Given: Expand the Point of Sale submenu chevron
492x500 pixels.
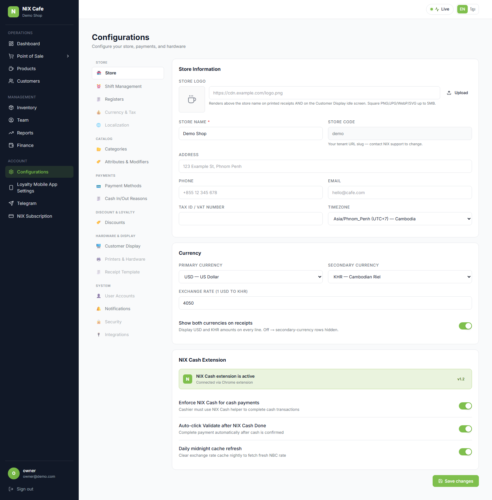Looking at the screenshot, I should (68, 56).
